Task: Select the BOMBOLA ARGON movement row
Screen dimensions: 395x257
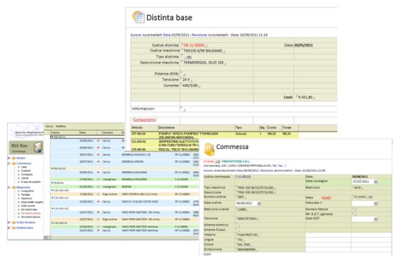Action: pos(124,163)
